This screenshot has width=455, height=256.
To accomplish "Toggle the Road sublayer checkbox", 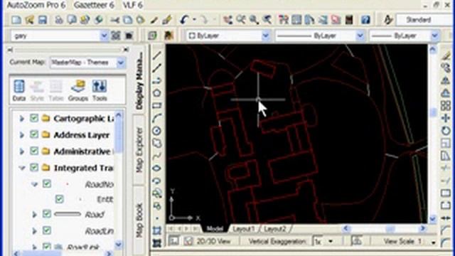I will coord(47,214).
